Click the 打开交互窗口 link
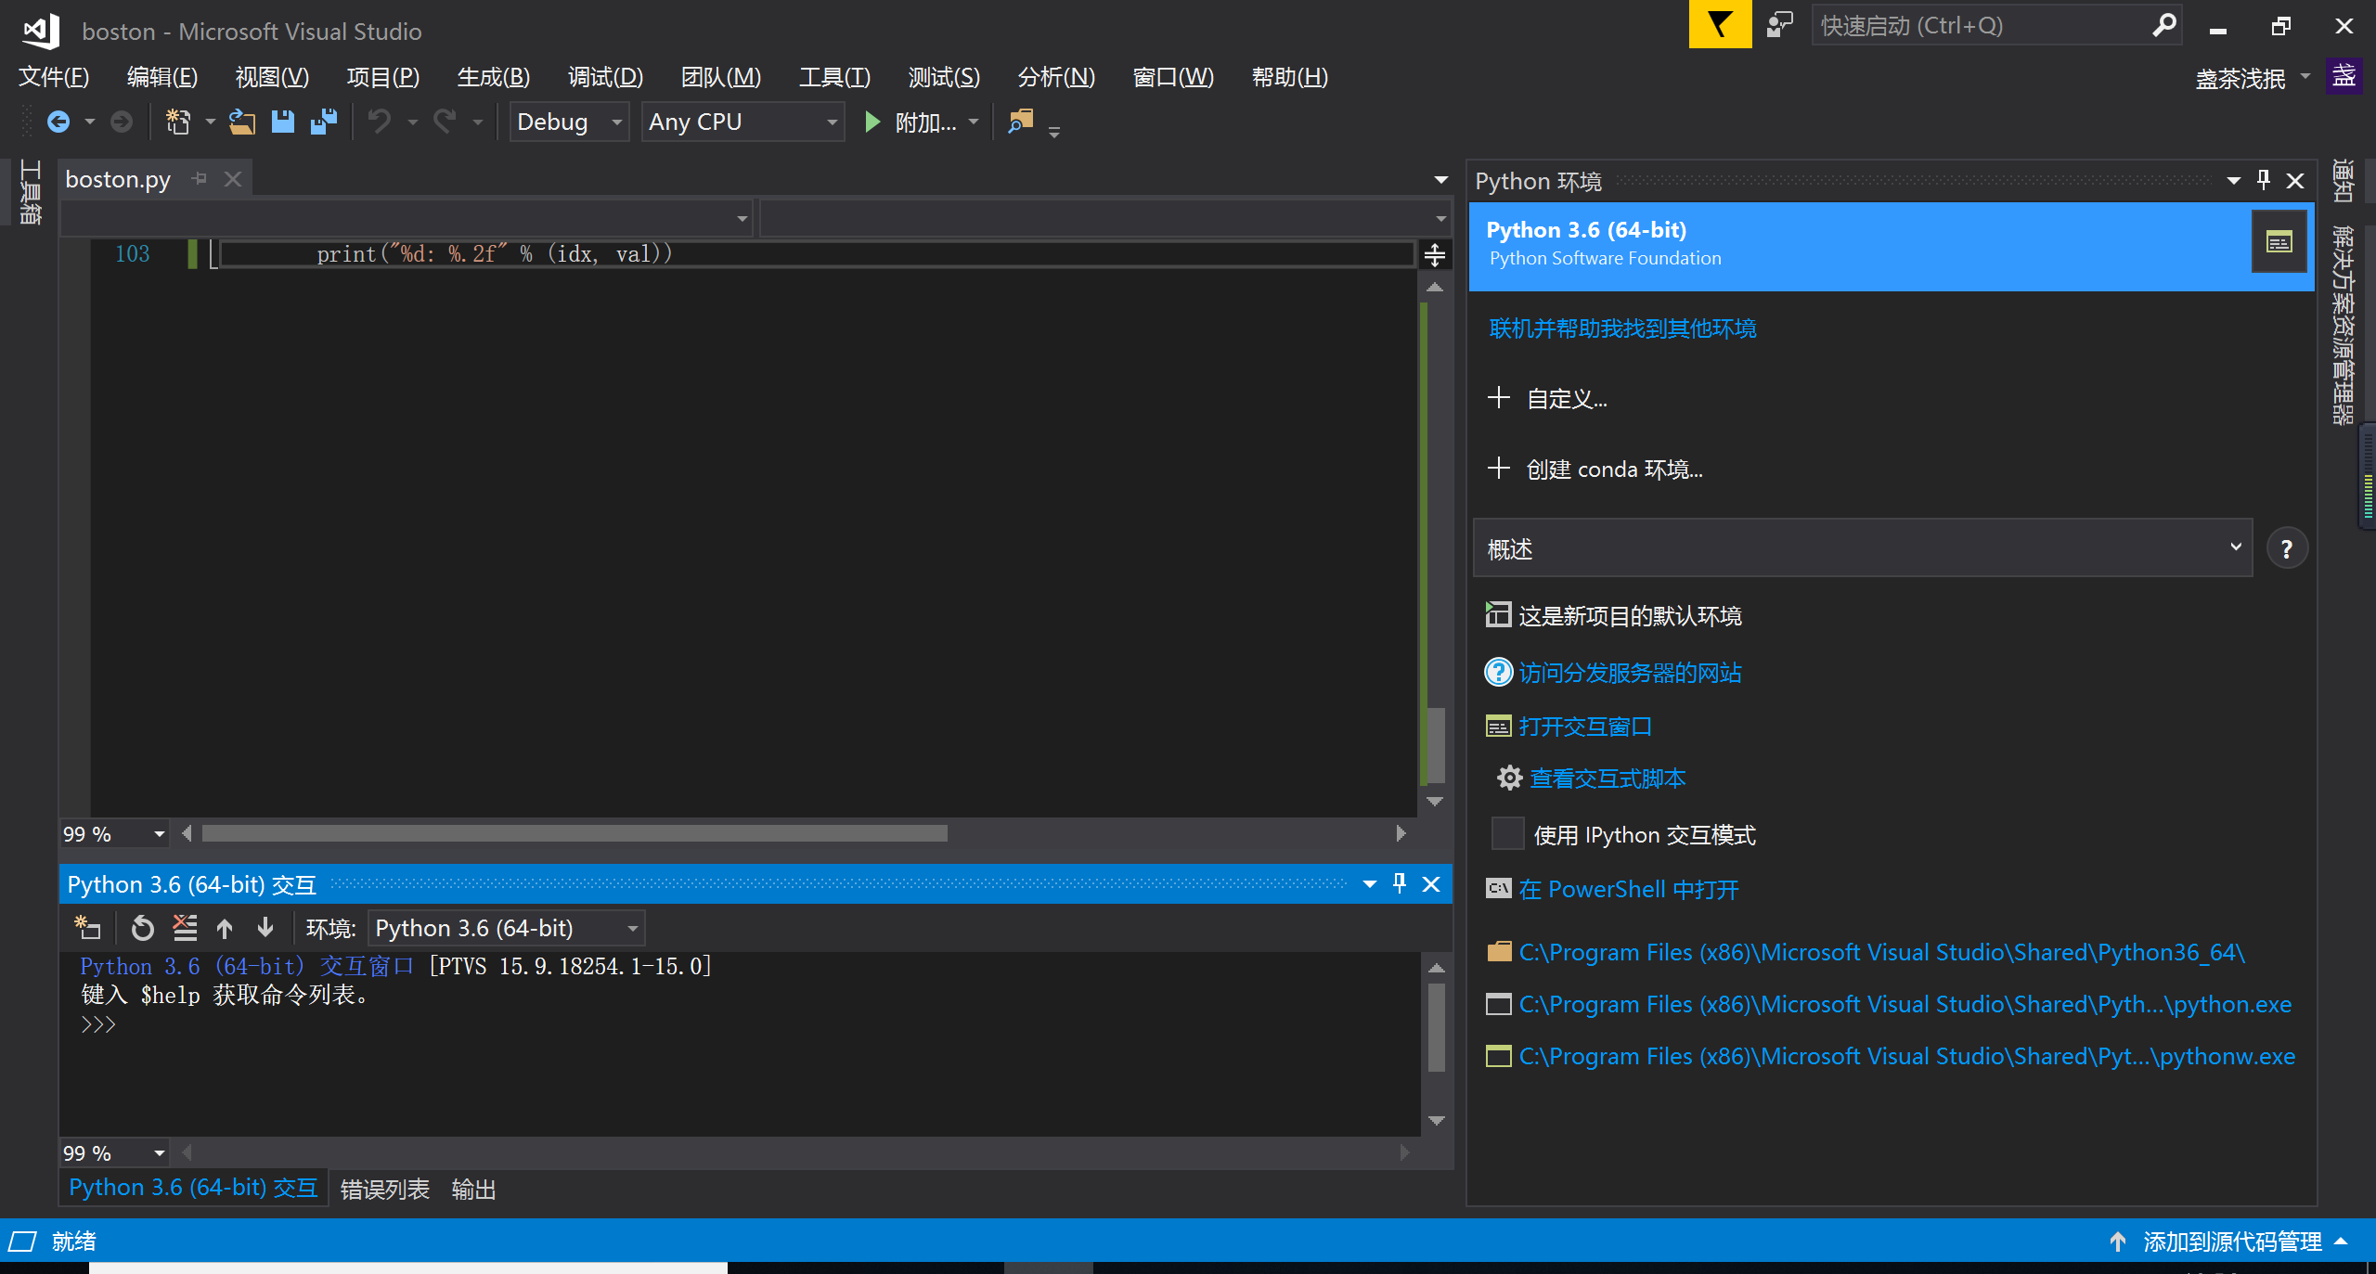The height and width of the screenshot is (1274, 2376). coord(1584,727)
